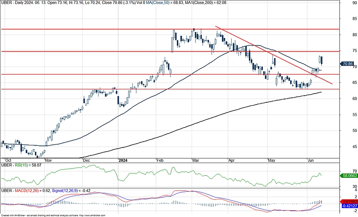Select the red descending trendline
The image size is (358, 217).
pos(274,55)
